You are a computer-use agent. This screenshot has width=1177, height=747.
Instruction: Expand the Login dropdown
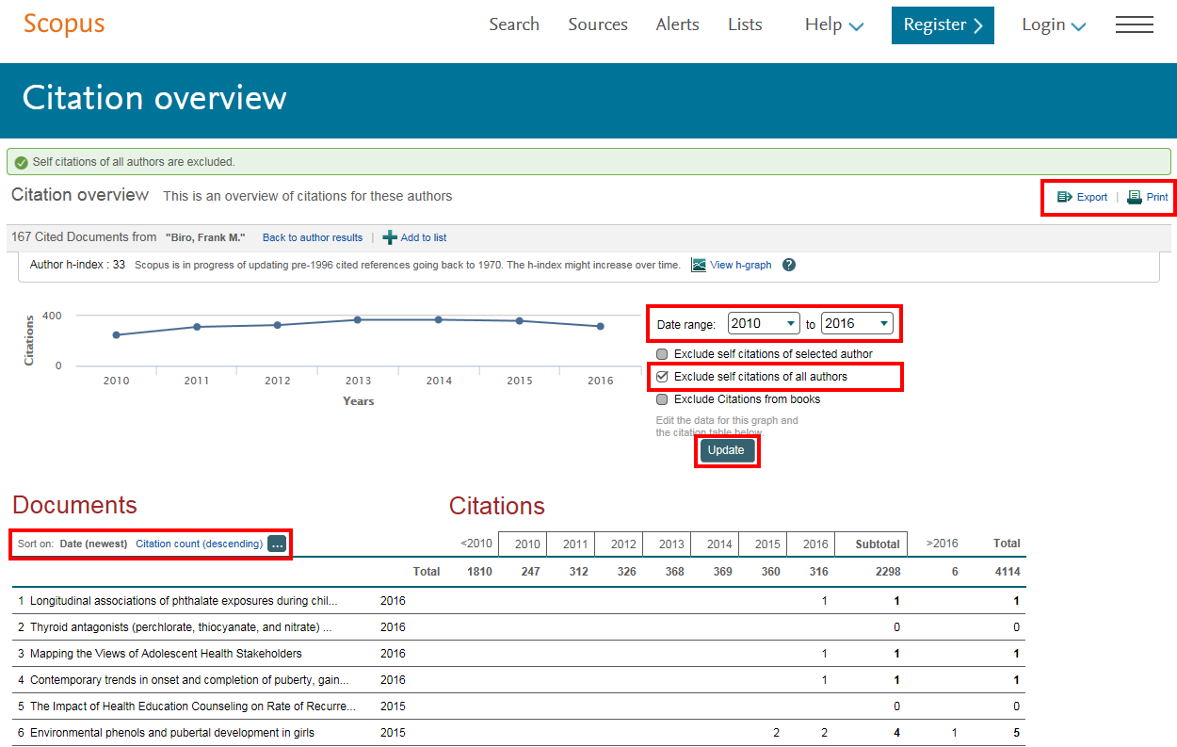(1054, 24)
